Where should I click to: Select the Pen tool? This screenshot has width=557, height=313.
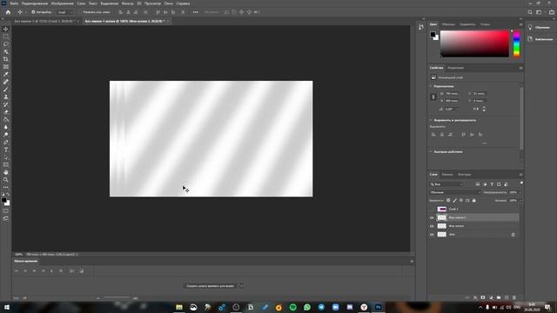pos(6,142)
